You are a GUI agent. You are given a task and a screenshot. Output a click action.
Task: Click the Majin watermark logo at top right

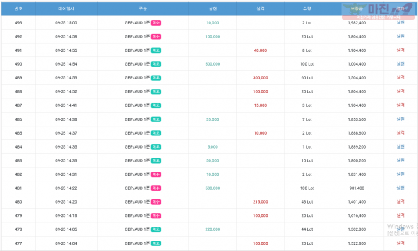[x=378, y=11]
